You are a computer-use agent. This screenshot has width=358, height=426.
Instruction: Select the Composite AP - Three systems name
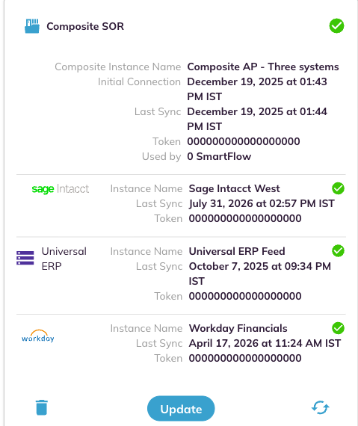[263, 67]
